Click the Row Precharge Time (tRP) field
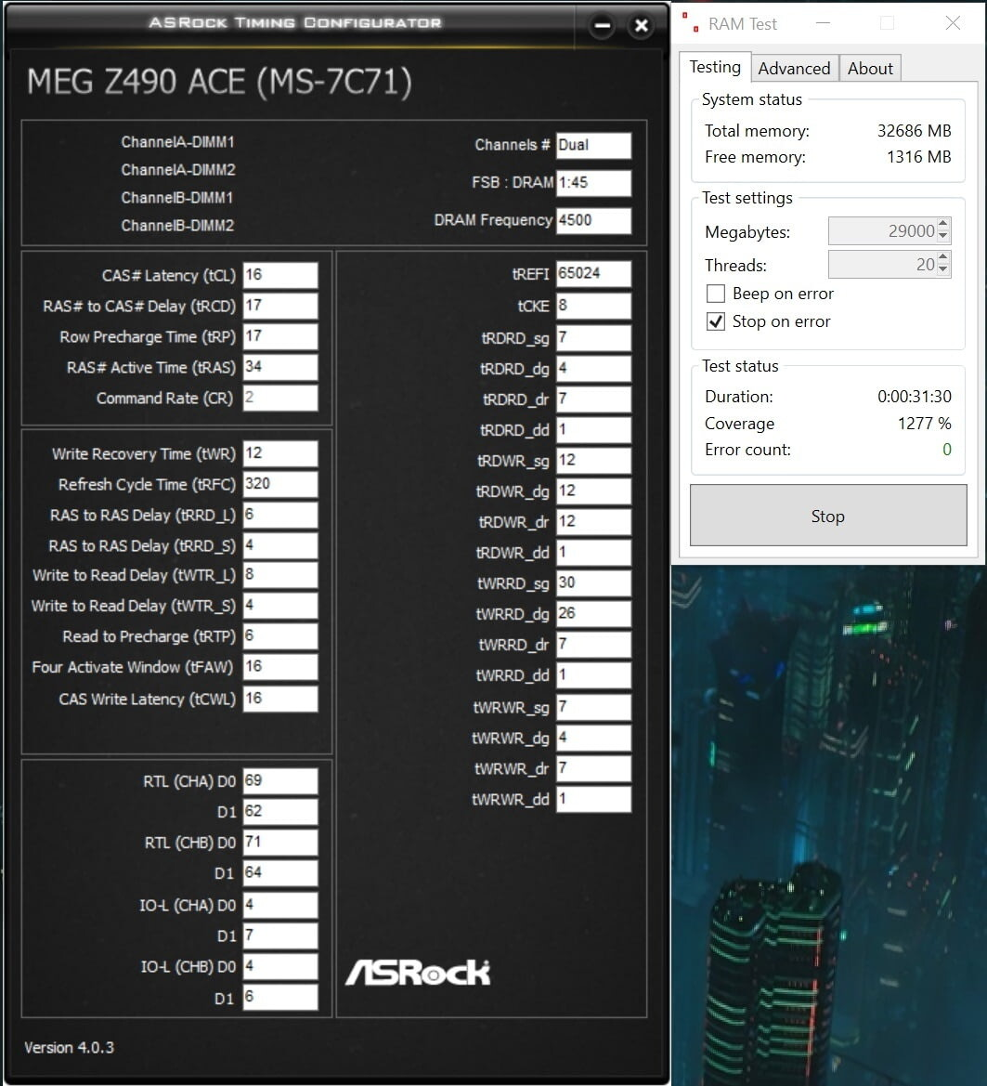This screenshot has width=987, height=1086. tap(280, 336)
